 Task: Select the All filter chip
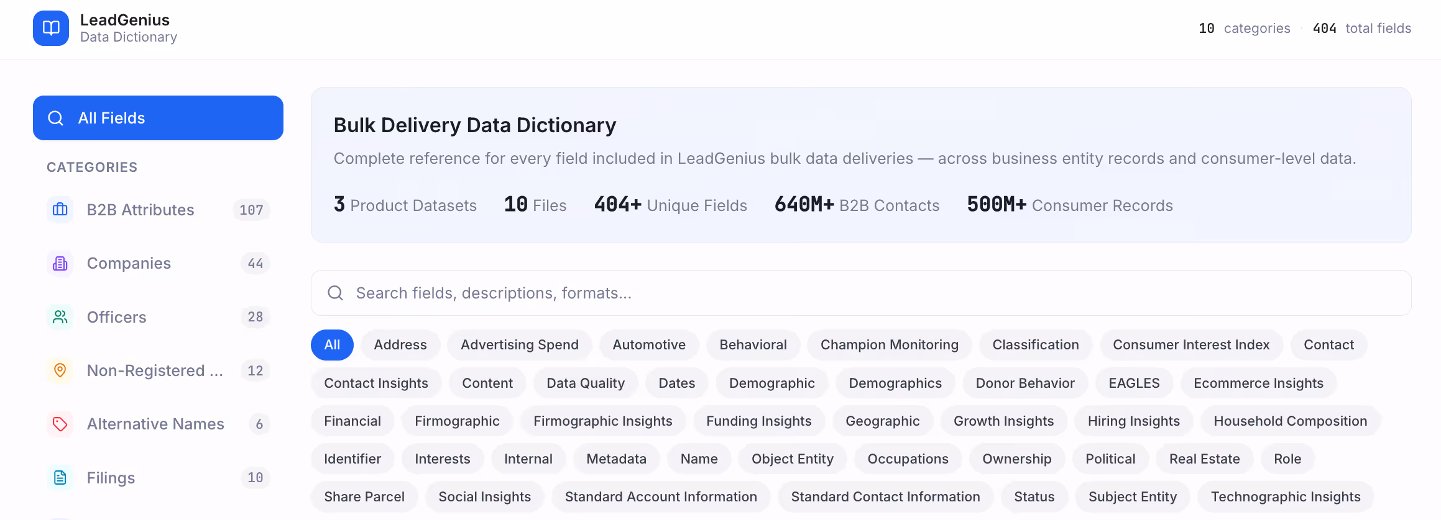[332, 345]
